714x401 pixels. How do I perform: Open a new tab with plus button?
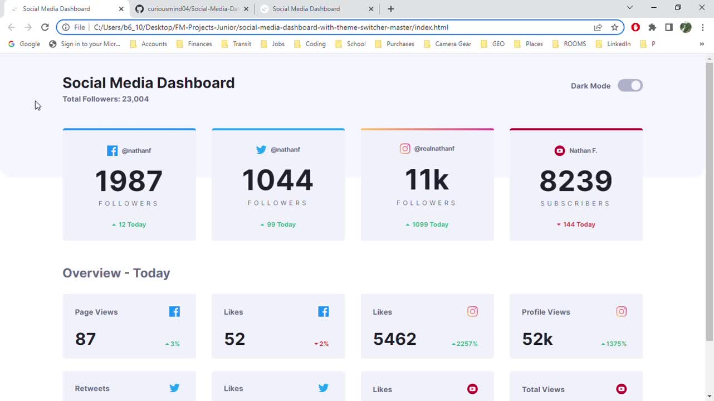[391, 9]
